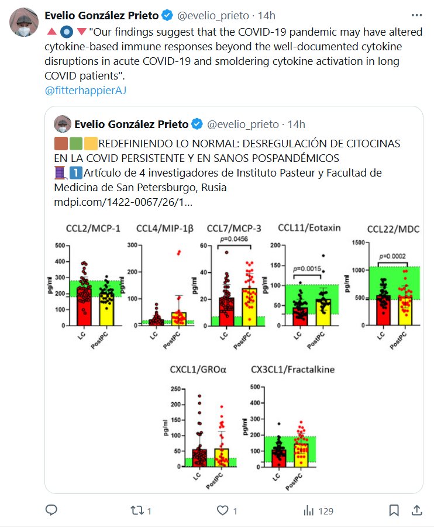Share the tweet via share icon
The image size is (434, 532).
point(416,510)
